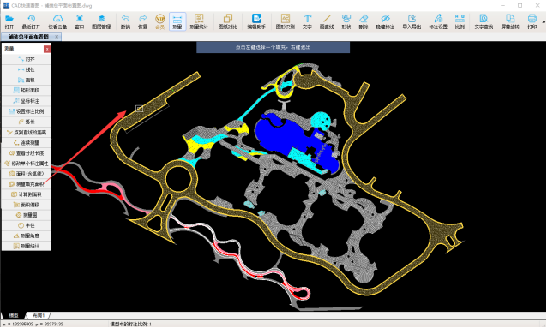This screenshot has height=328, width=547.
Task: Open 图纸对比 drawing compare tool
Action: (x=227, y=21)
